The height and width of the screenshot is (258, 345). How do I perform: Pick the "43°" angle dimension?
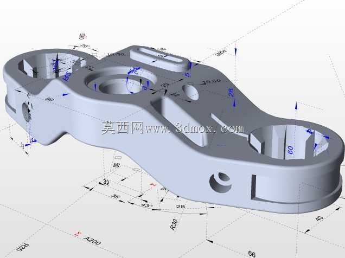click(x=146, y=206)
